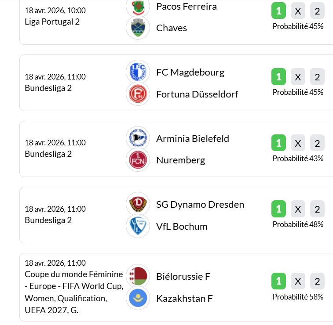Click the Fortuna Düsseldorf red crest
Image resolution: width=333 pixels, height=325 pixels.
138,94
